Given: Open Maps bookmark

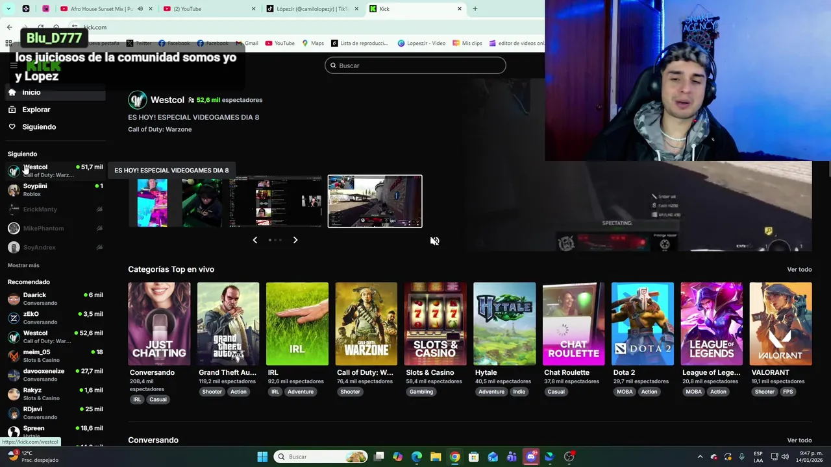Looking at the screenshot, I should tap(313, 43).
